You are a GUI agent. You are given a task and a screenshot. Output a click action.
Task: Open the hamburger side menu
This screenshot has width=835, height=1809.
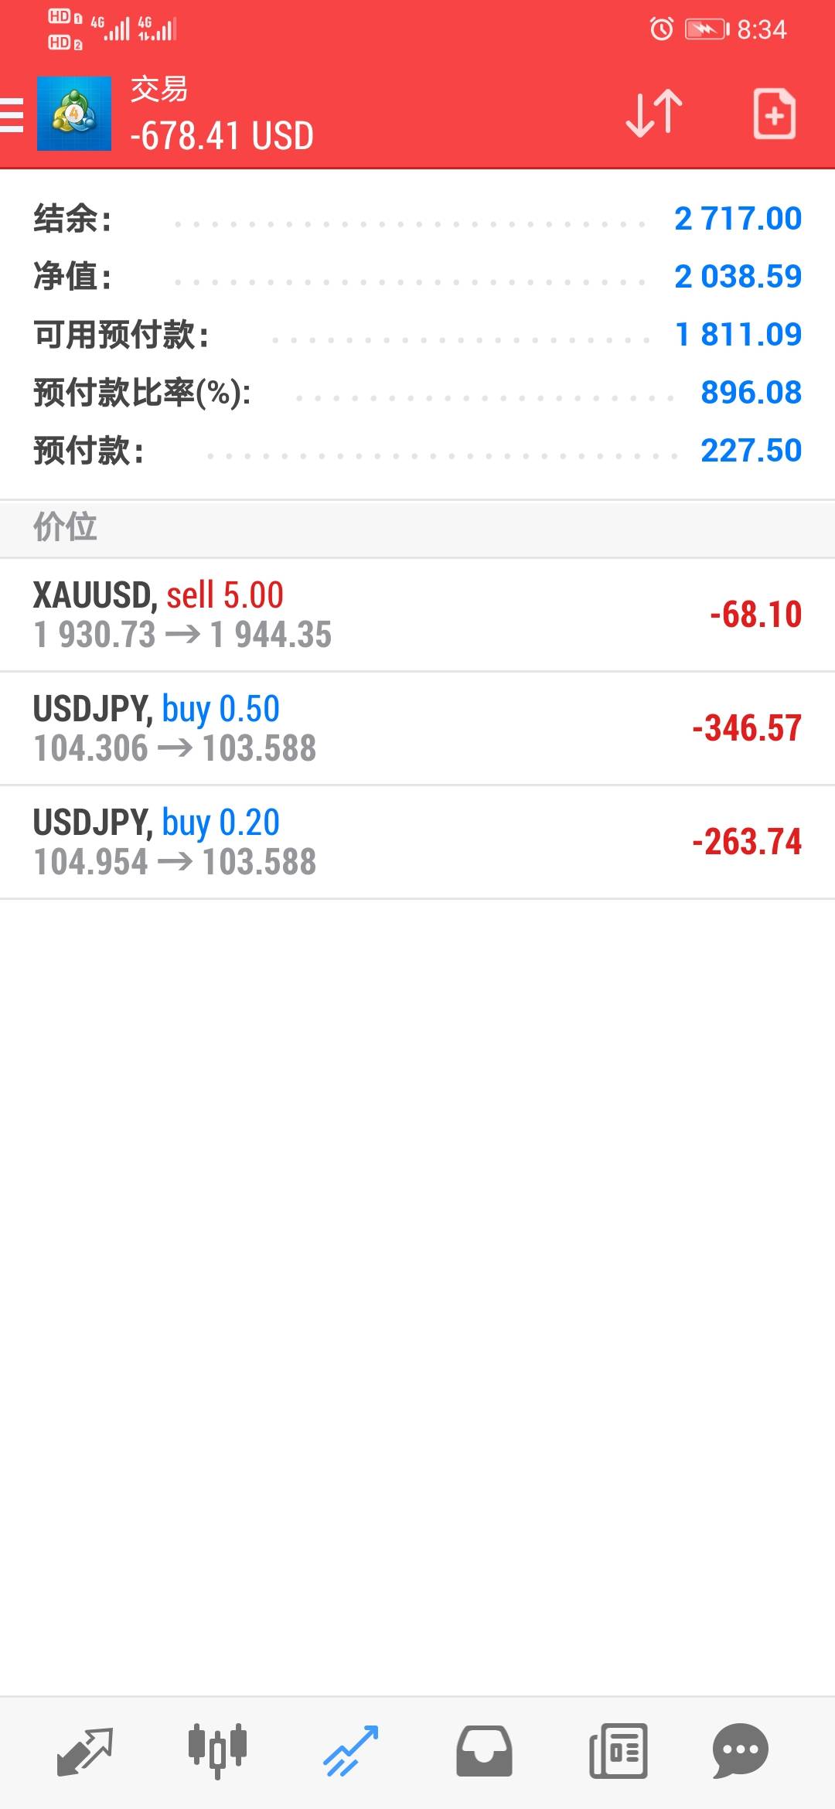point(12,115)
